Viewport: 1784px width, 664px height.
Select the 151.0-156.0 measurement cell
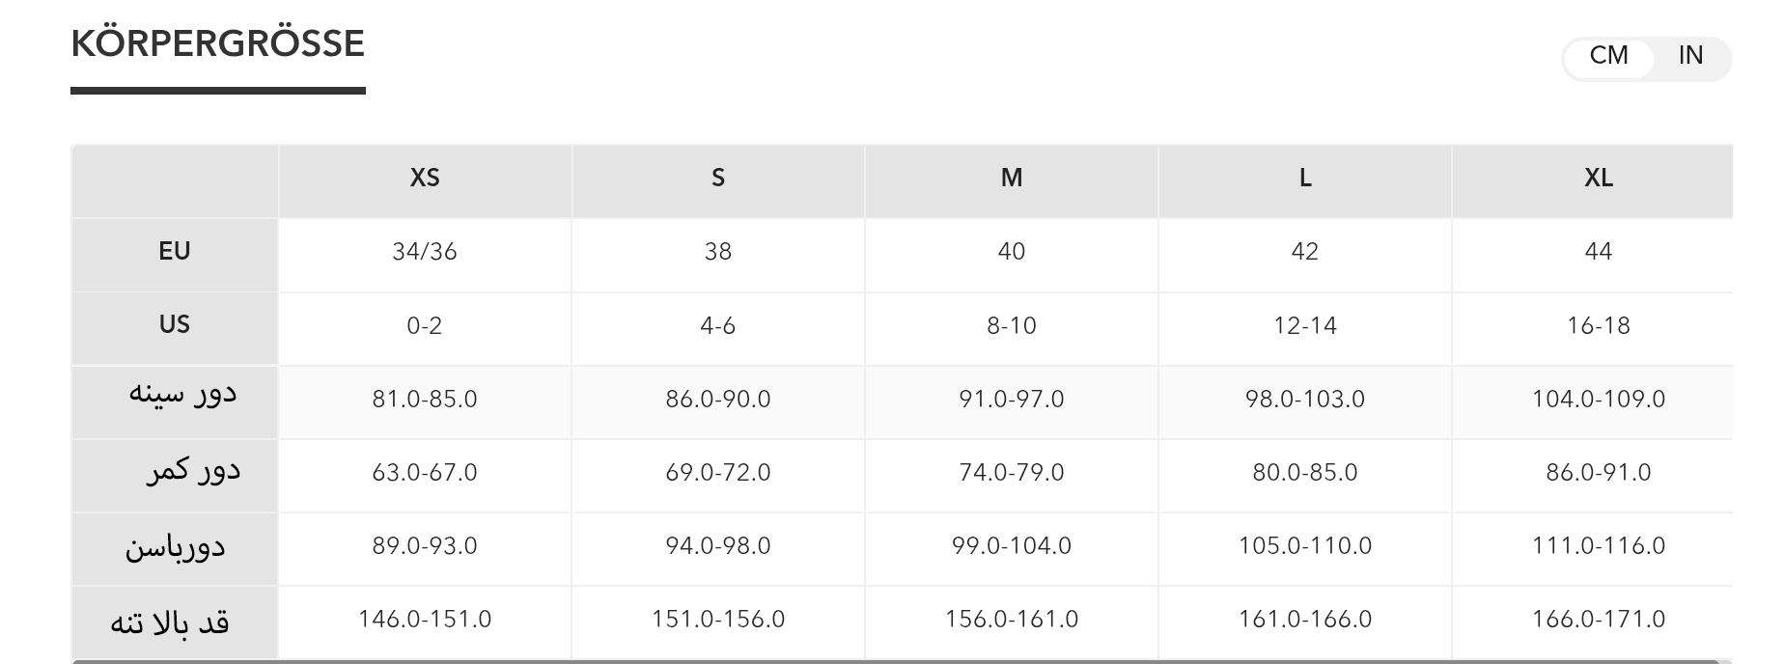718,619
